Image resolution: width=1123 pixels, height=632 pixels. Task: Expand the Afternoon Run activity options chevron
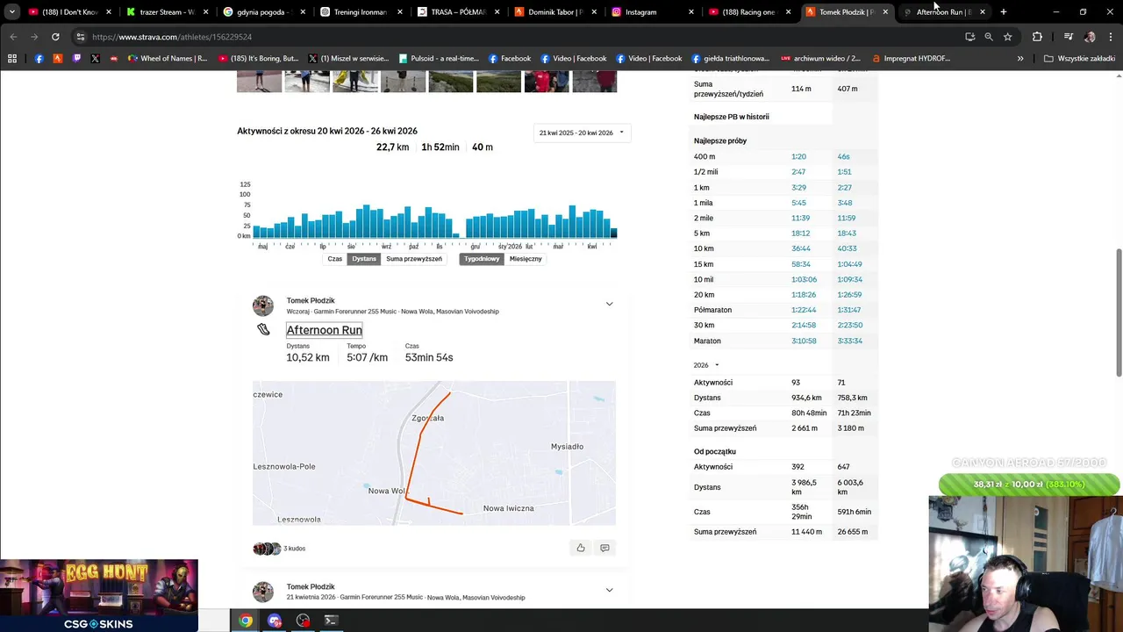[609, 304]
